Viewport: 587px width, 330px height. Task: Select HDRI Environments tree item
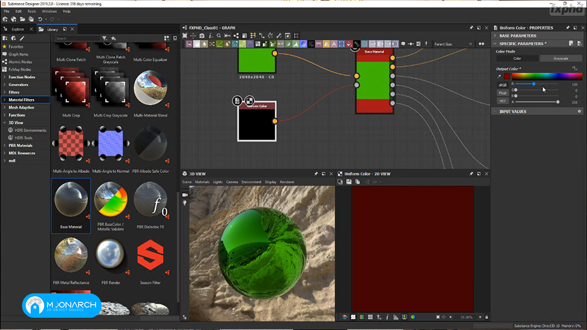pyautogui.click(x=31, y=130)
